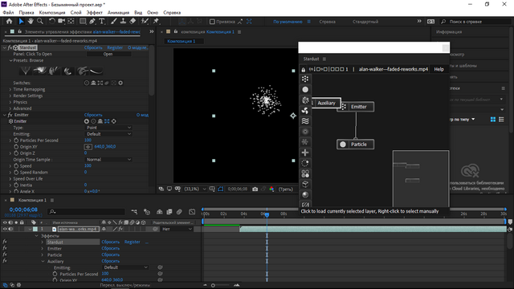Expand the Render Settings group

pyautogui.click(x=10, y=96)
